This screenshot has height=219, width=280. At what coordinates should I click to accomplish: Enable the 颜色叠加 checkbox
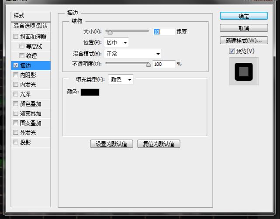click(x=16, y=104)
